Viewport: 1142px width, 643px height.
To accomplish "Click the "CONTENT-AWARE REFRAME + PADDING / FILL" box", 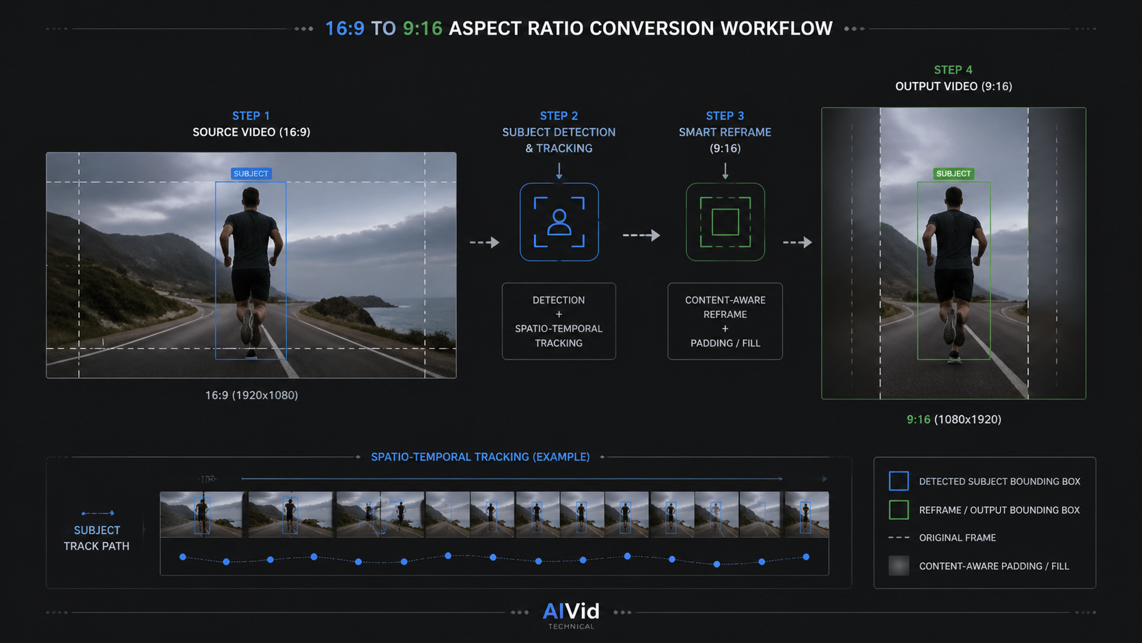I will (725, 321).
